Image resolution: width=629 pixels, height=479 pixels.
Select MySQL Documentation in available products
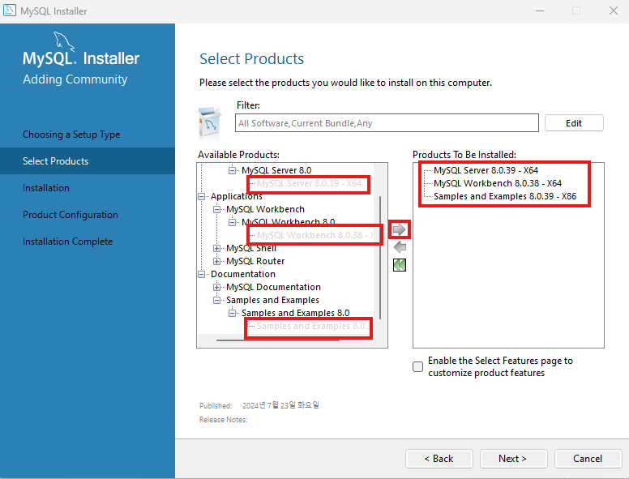(273, 287)
